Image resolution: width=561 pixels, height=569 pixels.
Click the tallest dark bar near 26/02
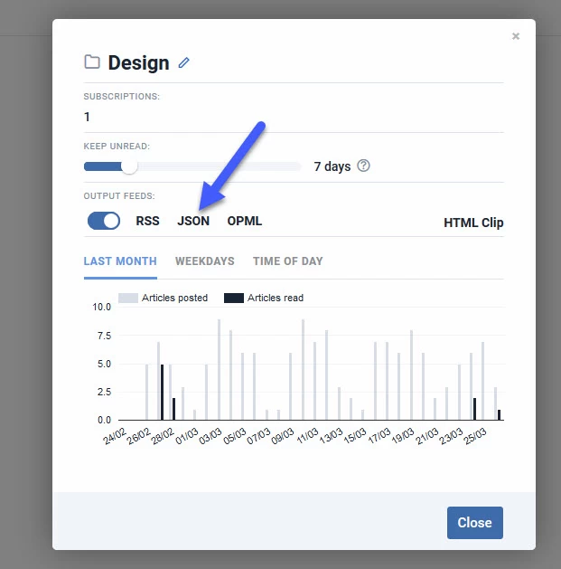tap(162, 393)
